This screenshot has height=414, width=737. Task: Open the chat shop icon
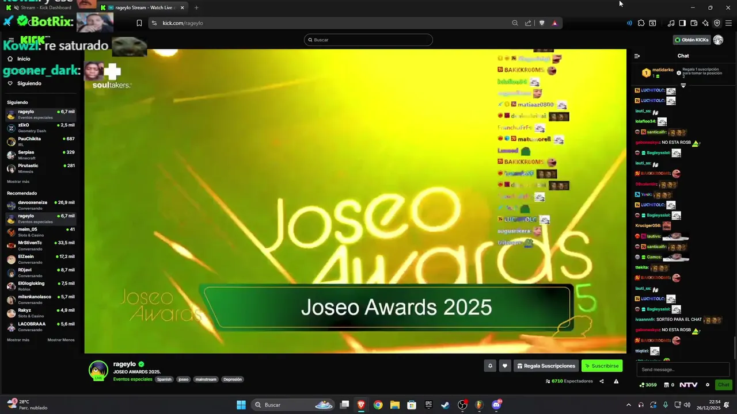tap(666, 385)
